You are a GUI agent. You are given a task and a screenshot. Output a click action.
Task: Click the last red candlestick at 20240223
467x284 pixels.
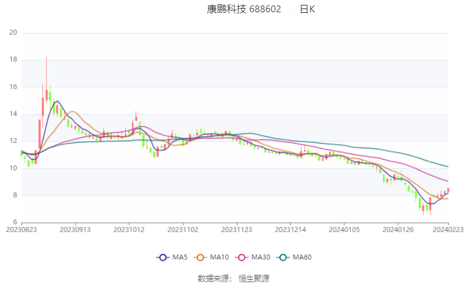click(x=448, y=190)
